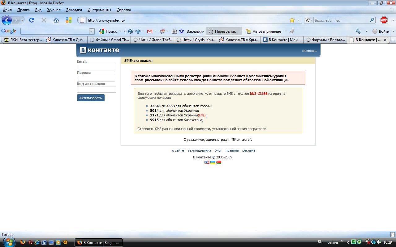Open the Google Toolbar news icon
The height and width of the screenshot is (247, 396).
pyautogui.click(x=162, y=31)
